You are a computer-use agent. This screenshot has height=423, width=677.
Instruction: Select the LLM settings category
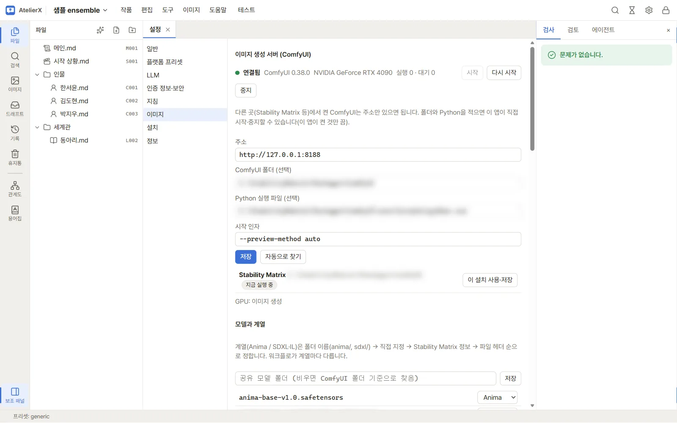(x=185, y=75)
